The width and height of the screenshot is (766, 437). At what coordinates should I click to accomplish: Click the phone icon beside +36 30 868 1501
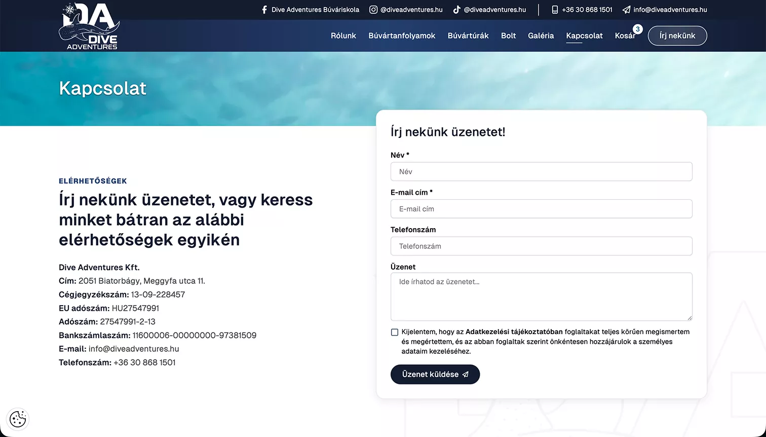[555, 10]
